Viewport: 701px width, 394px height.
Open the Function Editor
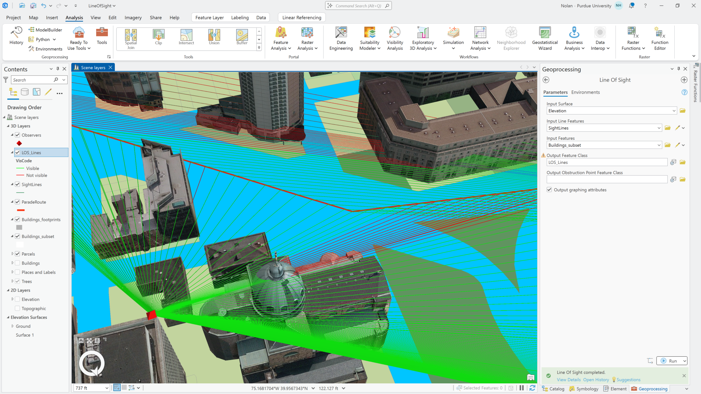660,38
